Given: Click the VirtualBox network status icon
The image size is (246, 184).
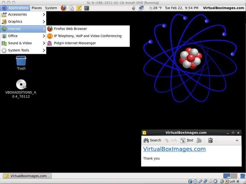Looking at the screenshot, I should [x=205, y=181].
